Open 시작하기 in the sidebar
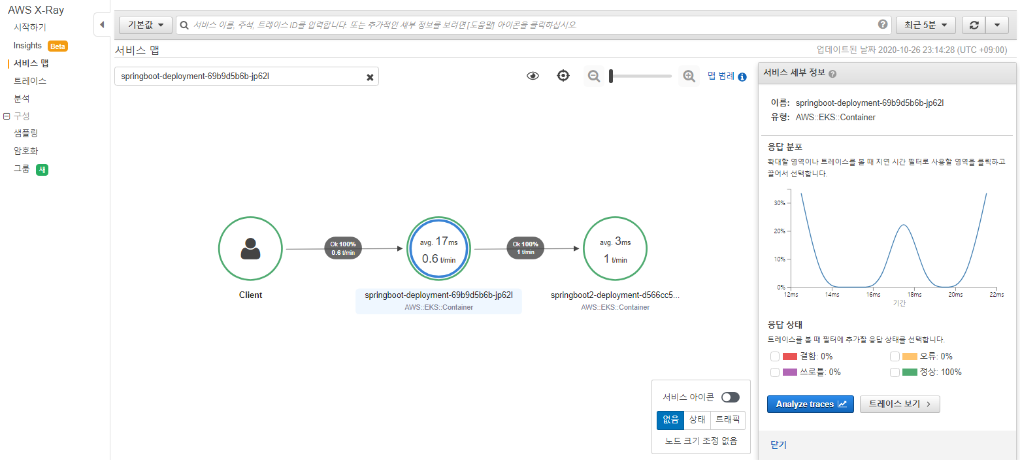 [x=30, y=27]
